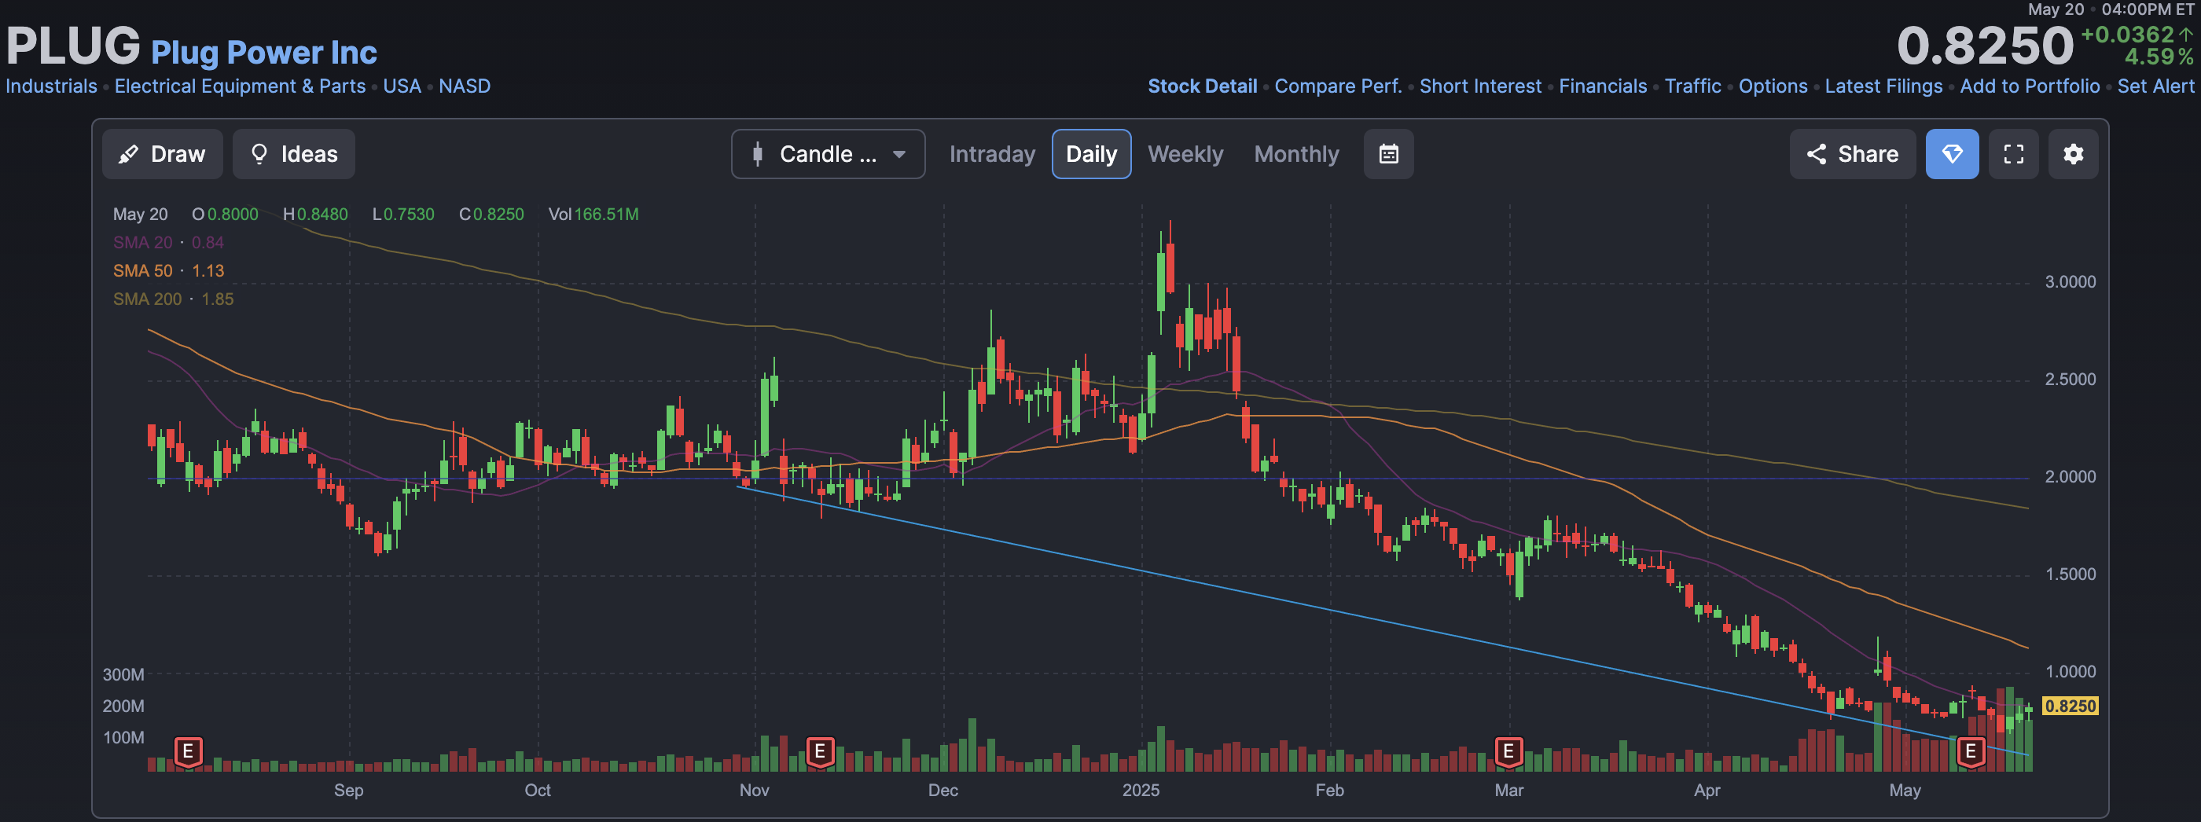Click the dropdown arrow beside Candle
The width and height of the screenshot is (2201, 822).
[898, 155]
